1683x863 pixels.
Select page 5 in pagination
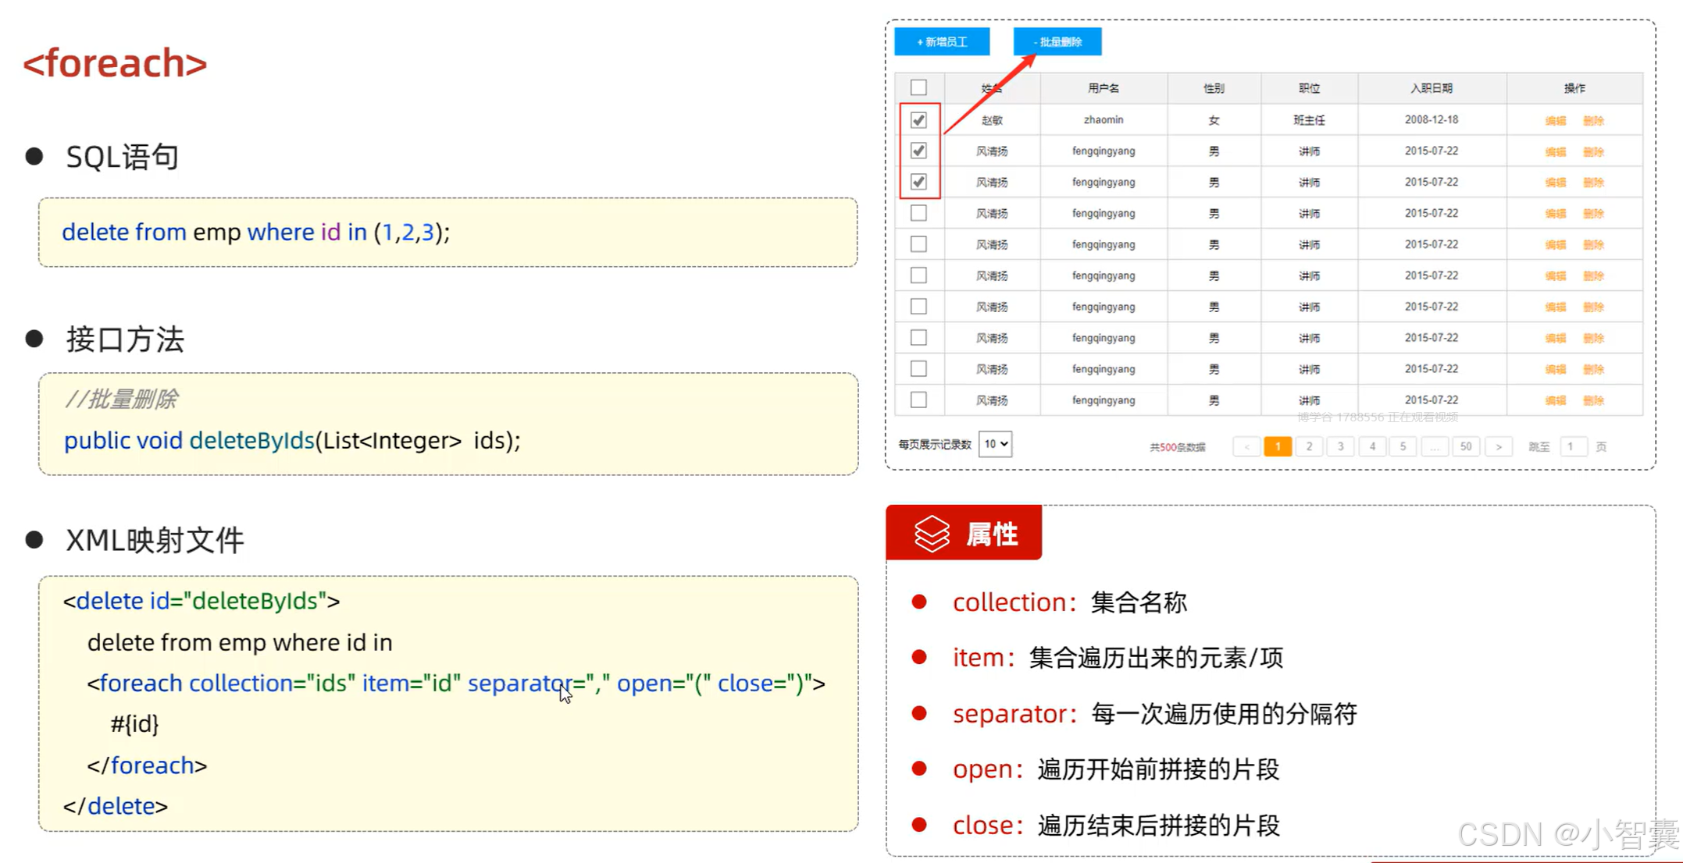pyautogui.click(x=1403, y=446)
